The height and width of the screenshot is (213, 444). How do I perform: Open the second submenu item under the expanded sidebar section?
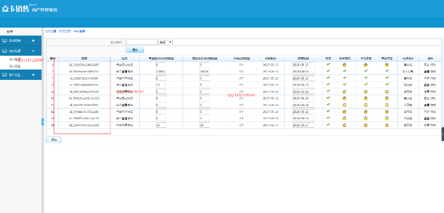tap(14, 66)
